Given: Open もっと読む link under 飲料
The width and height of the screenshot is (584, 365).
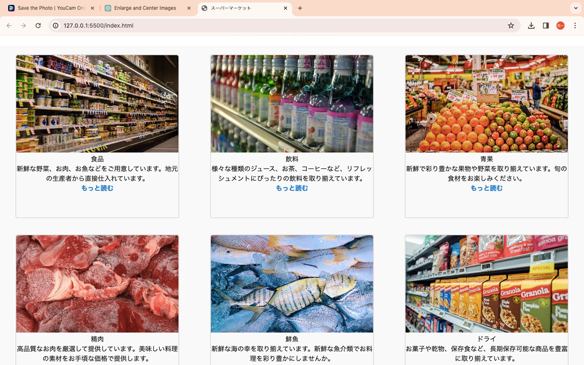Looking at the screenshot, I should [x=292, y=188].
